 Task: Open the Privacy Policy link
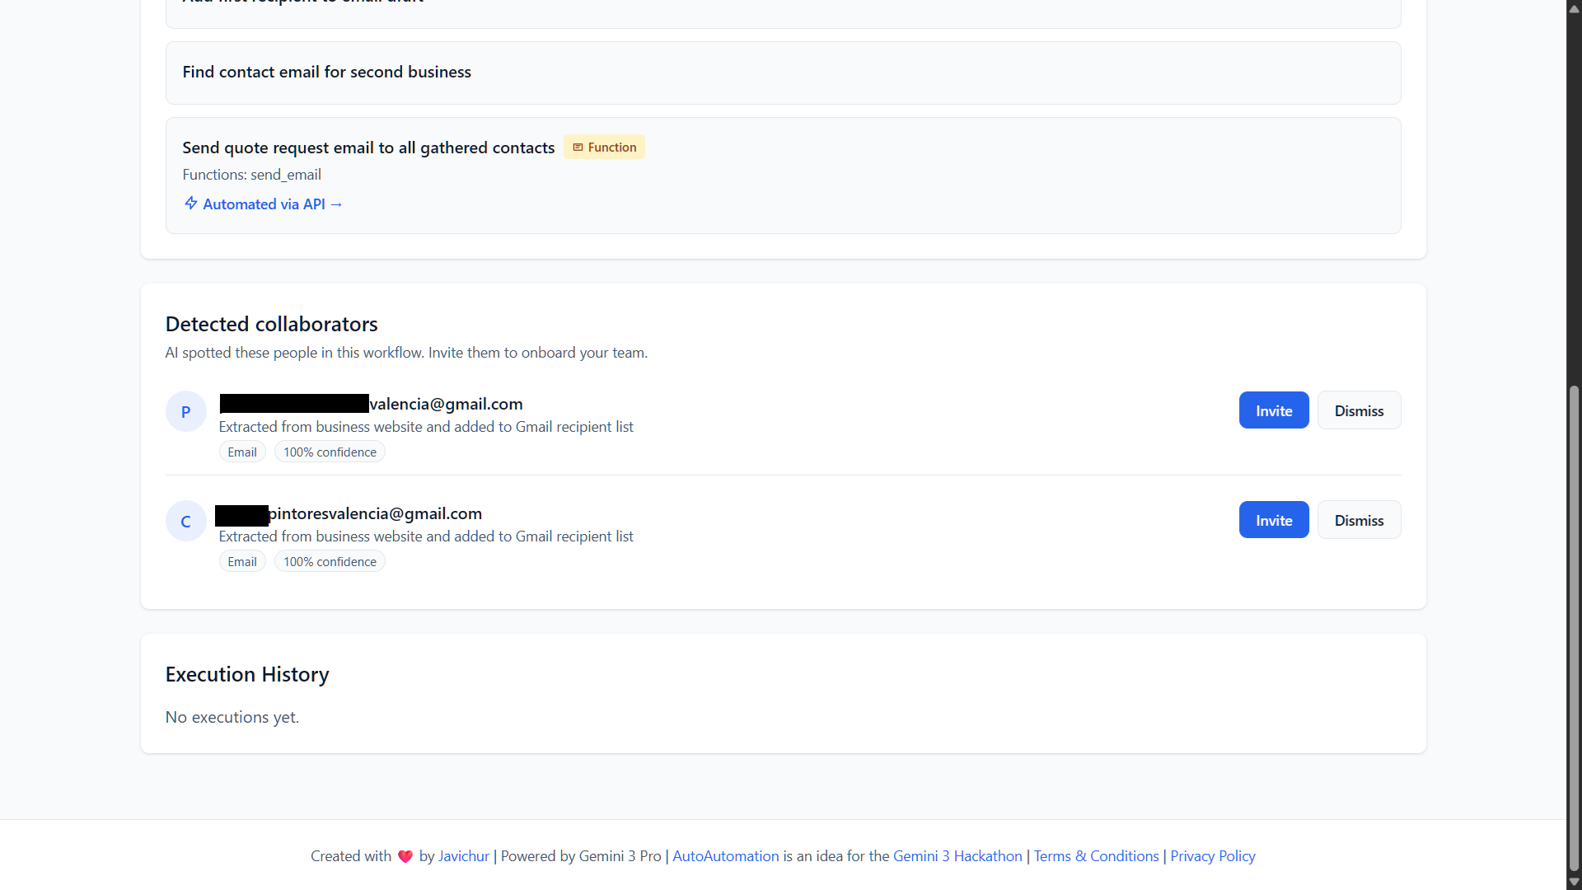(x=1212, y=856)
